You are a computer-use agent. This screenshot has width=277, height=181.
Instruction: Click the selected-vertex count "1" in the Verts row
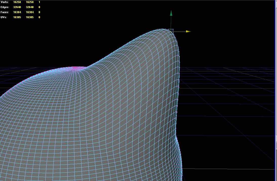click(39, 2)
